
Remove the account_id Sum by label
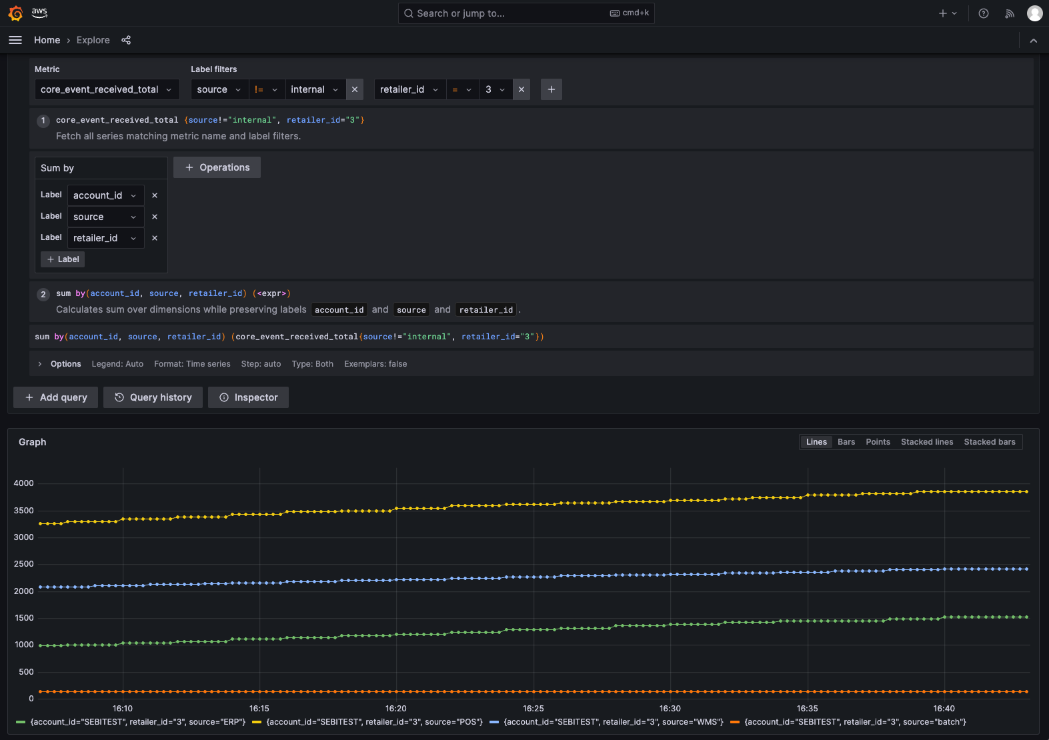(x=155, y=195)
